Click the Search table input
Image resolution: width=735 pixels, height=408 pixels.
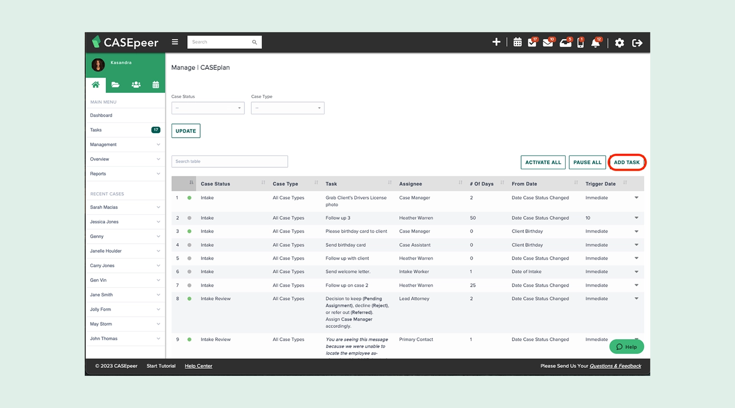[230, 161]
